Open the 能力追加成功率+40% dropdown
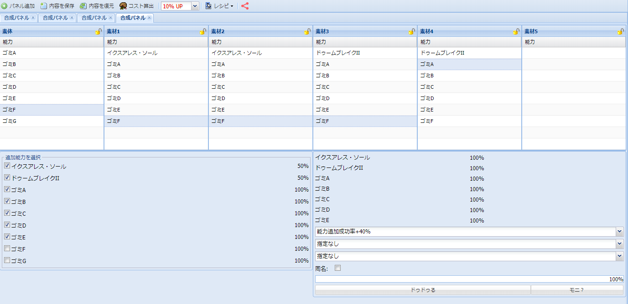 point(619,232)
